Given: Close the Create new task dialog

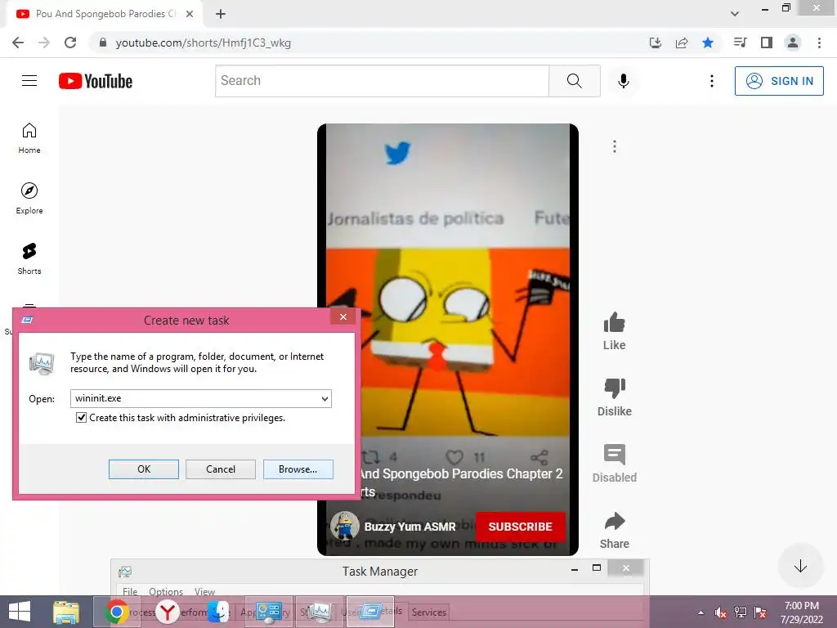Looking at the screenshot, I should [x=343, y=316].
